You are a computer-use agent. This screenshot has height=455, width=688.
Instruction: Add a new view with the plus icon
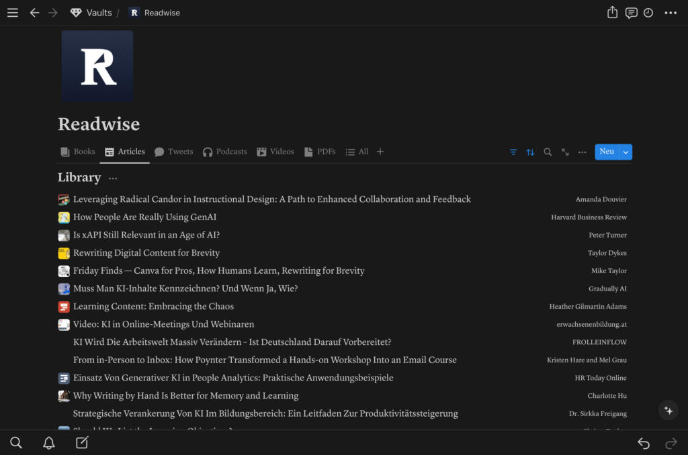point(380,152)
